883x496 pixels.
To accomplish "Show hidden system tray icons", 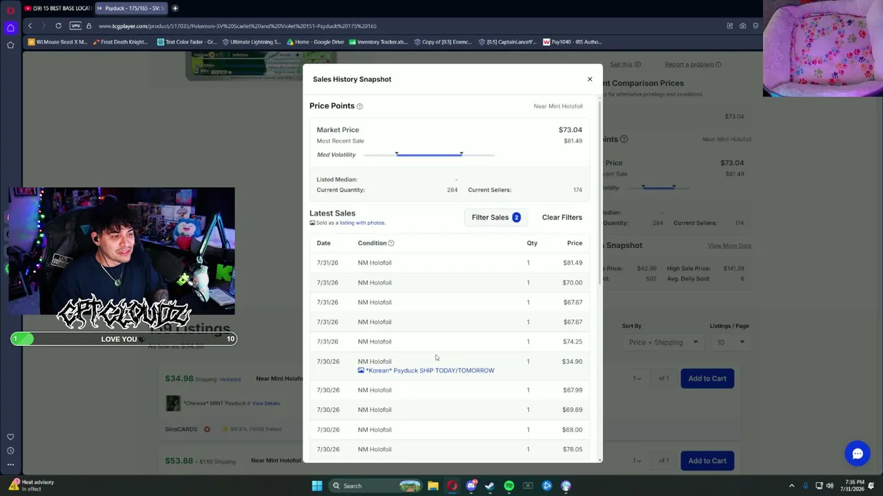I will click(x=791, y=486).
